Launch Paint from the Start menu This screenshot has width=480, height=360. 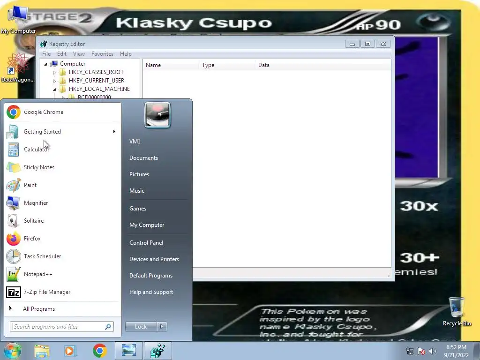click(x=63, y=185)
